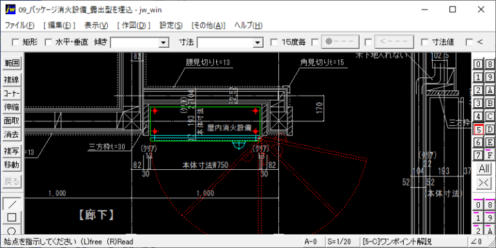Viewport: 496px width, 248px height.
Task: Select the rectangle drawing tool icon
Action: (12, 217)
